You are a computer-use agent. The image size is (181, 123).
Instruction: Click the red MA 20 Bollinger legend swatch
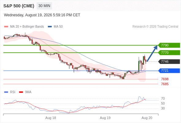[x=6, y=27]
